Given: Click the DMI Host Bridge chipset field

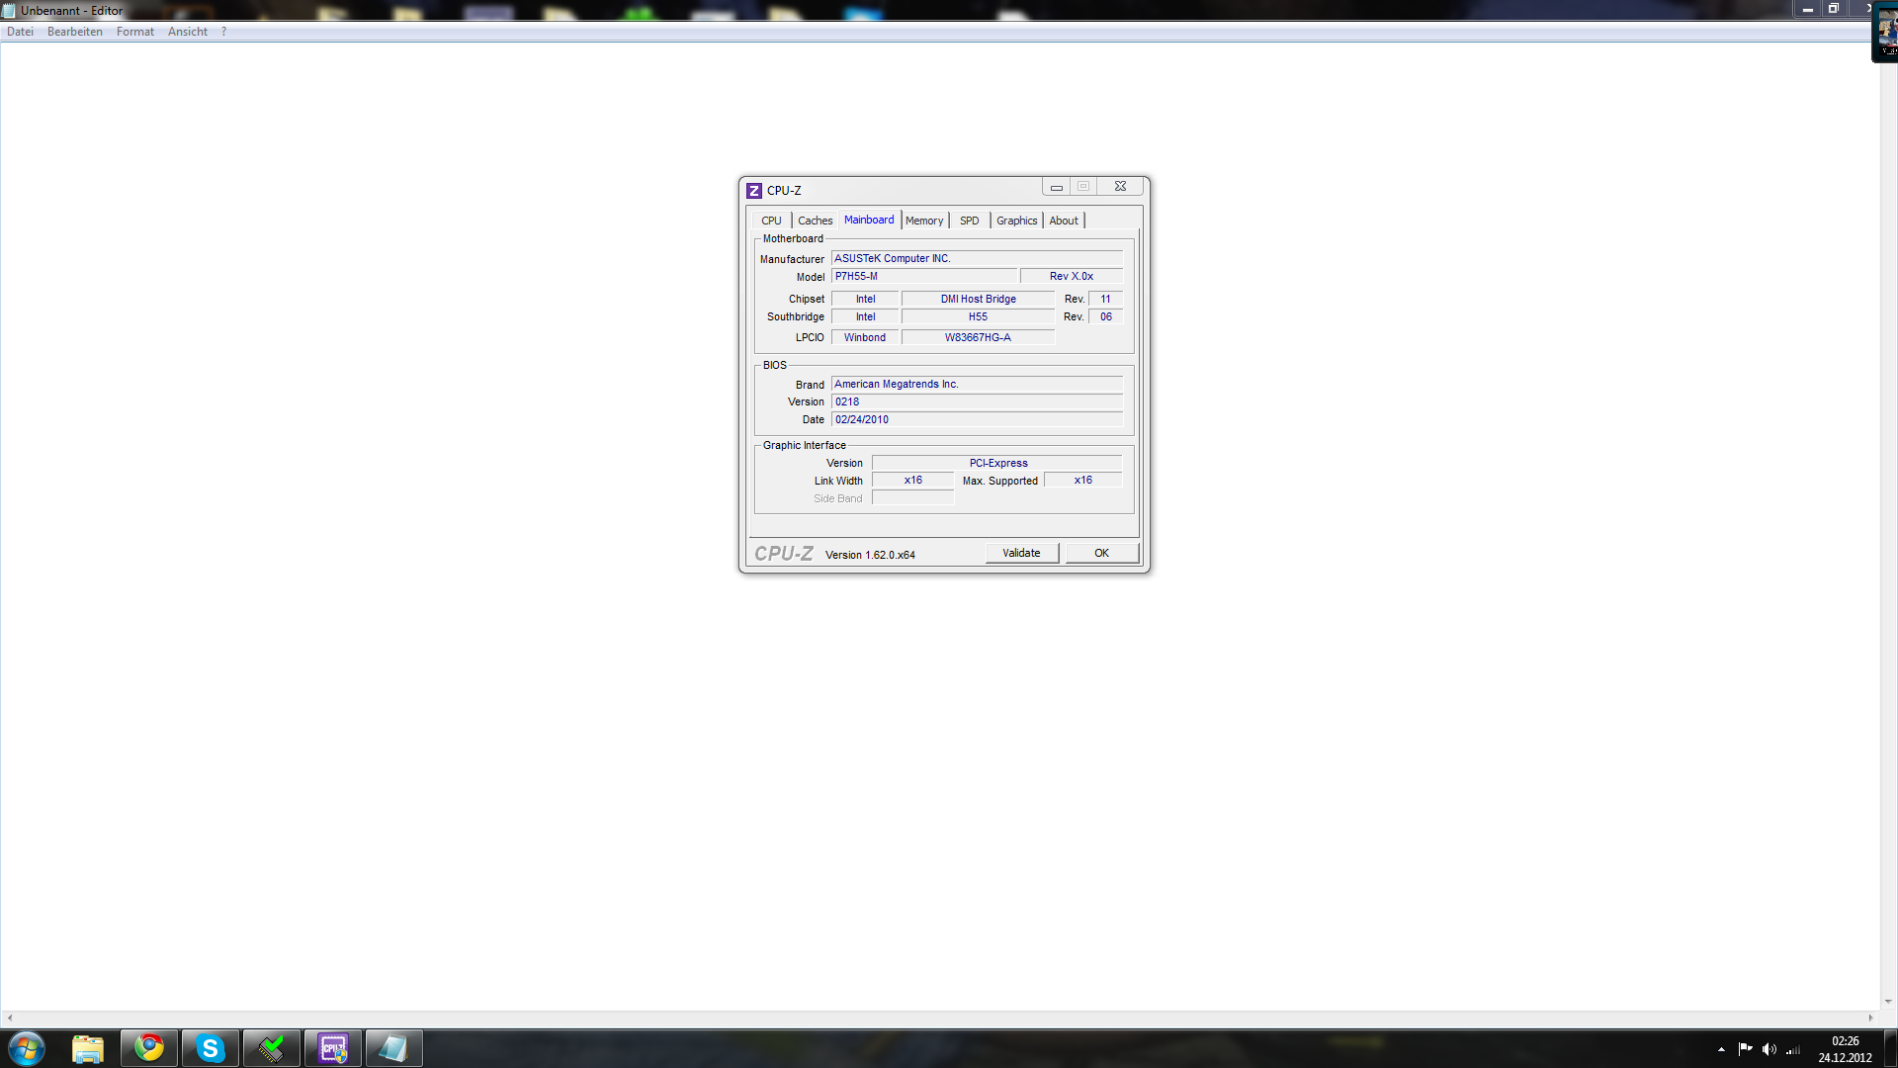Looking at the screenshot, I should [978, 299].
